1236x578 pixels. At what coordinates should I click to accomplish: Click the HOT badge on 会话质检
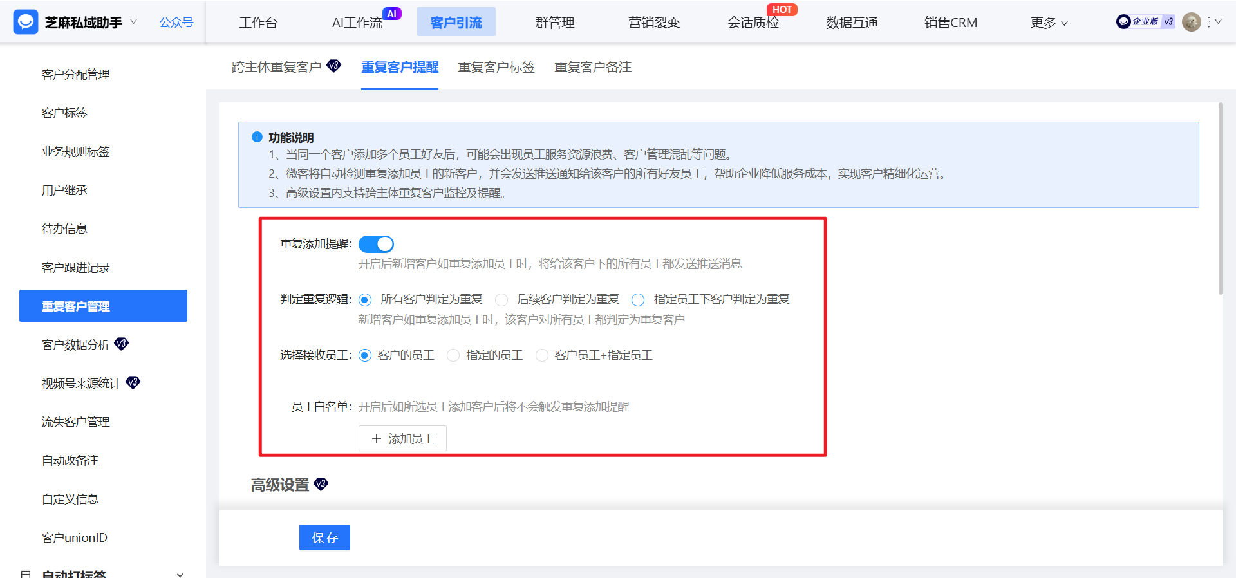coord(782,10)
